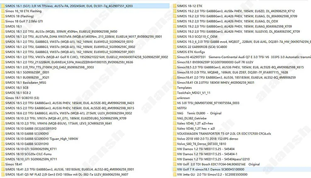Image resolution: width=311 pixels, height=178 pixels.
Task: Select 'VW Damos ... 545404pass12210' folder
Action: pos(213,159)
